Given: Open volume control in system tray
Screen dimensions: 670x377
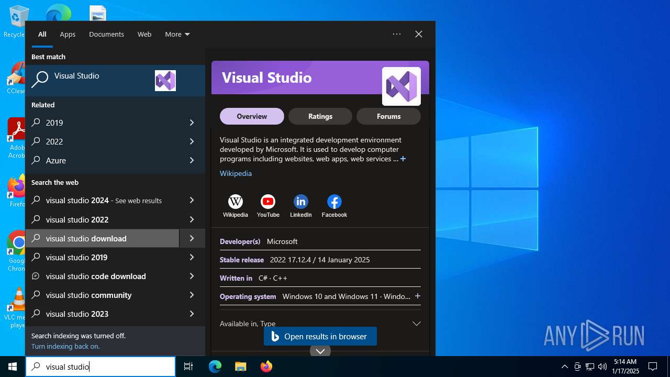Looking at the screenshot, I should (602, 367).
